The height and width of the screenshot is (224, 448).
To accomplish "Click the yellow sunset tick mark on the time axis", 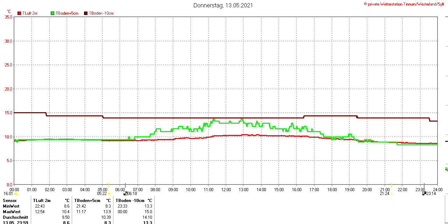I will (391, 185).
